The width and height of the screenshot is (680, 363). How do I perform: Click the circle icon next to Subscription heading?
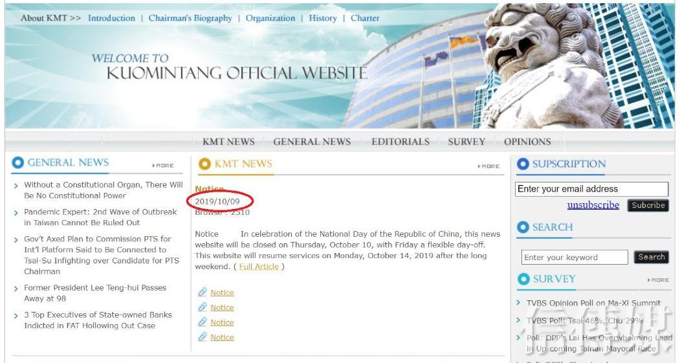[523, 164]
